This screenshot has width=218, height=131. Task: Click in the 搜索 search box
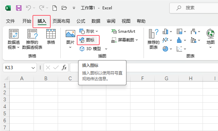[194, 8]
